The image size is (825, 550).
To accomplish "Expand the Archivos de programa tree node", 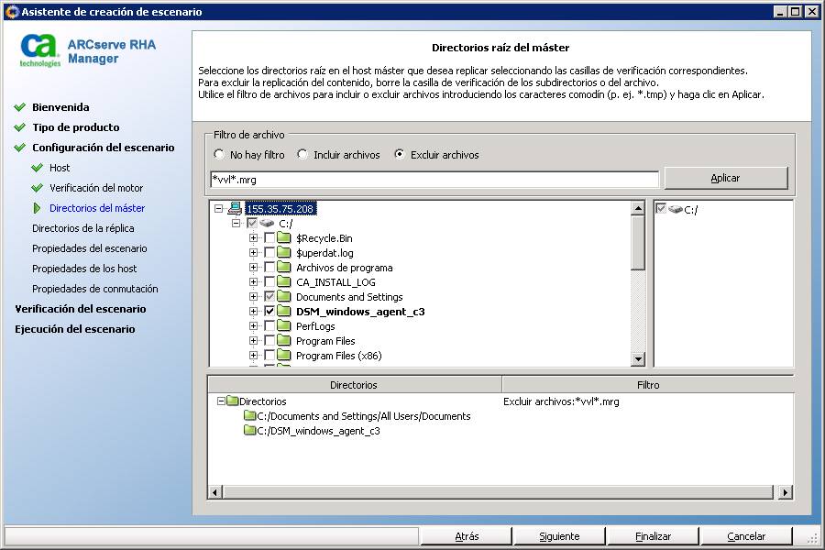I will coord(253,268).
